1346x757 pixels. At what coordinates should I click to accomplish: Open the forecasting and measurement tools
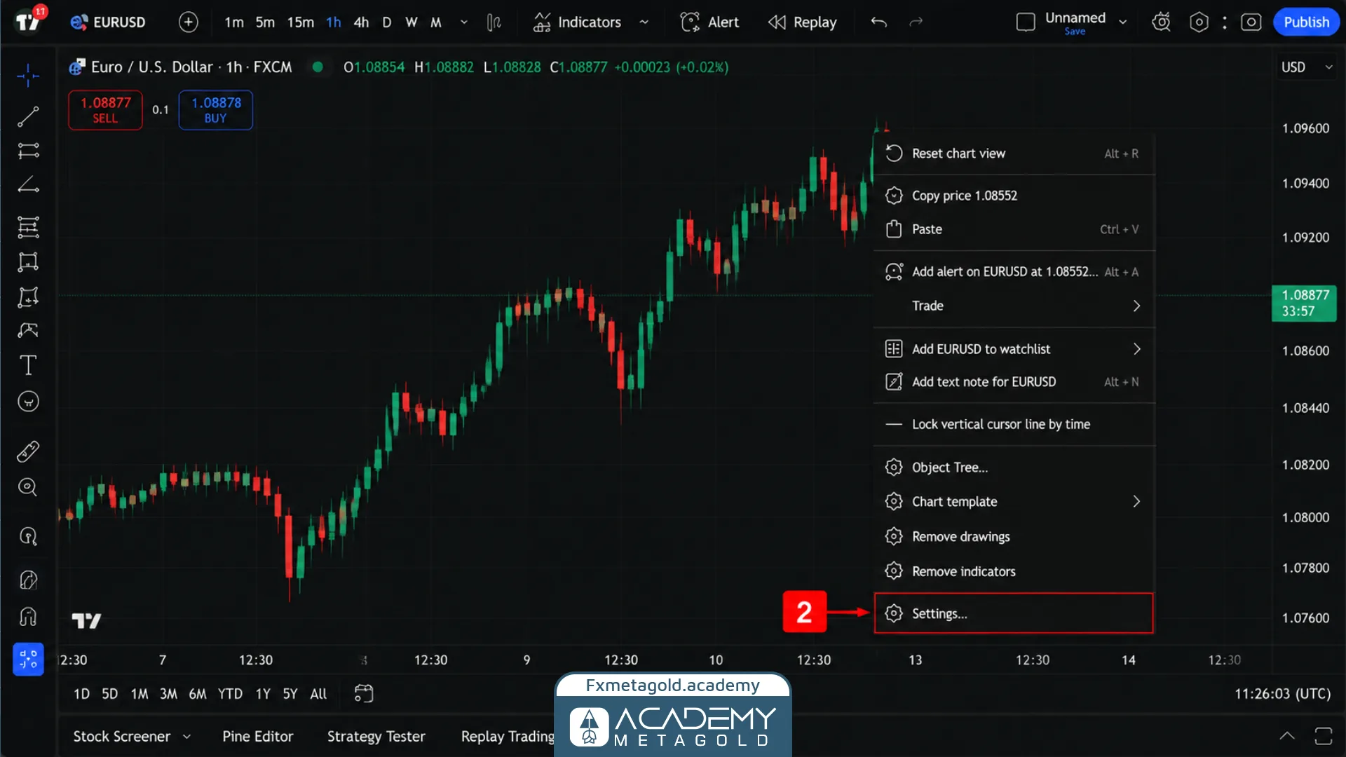pos(28,297)
